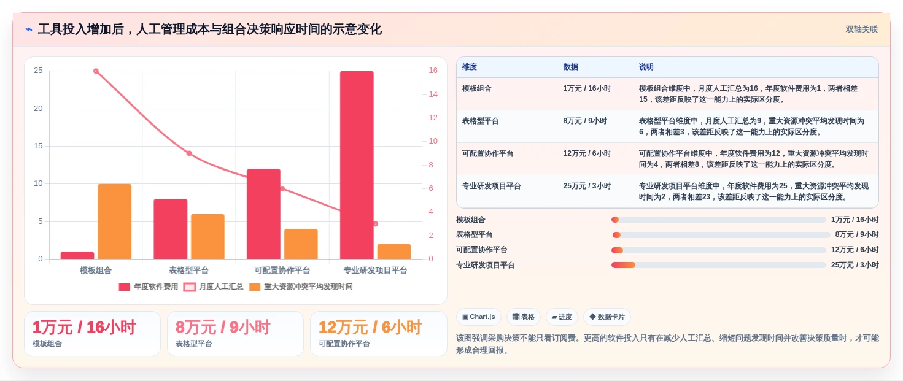The width and height of the screenshot is (903, 381).
Task: Open the 8万元 / 9小时 data card
Action: pos(235,334)
